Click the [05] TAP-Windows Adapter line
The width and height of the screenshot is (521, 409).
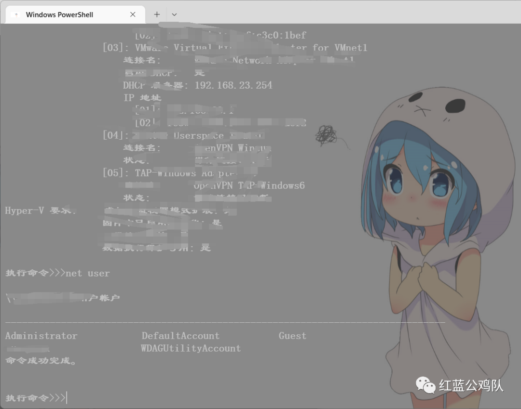[x=179, y=173]
